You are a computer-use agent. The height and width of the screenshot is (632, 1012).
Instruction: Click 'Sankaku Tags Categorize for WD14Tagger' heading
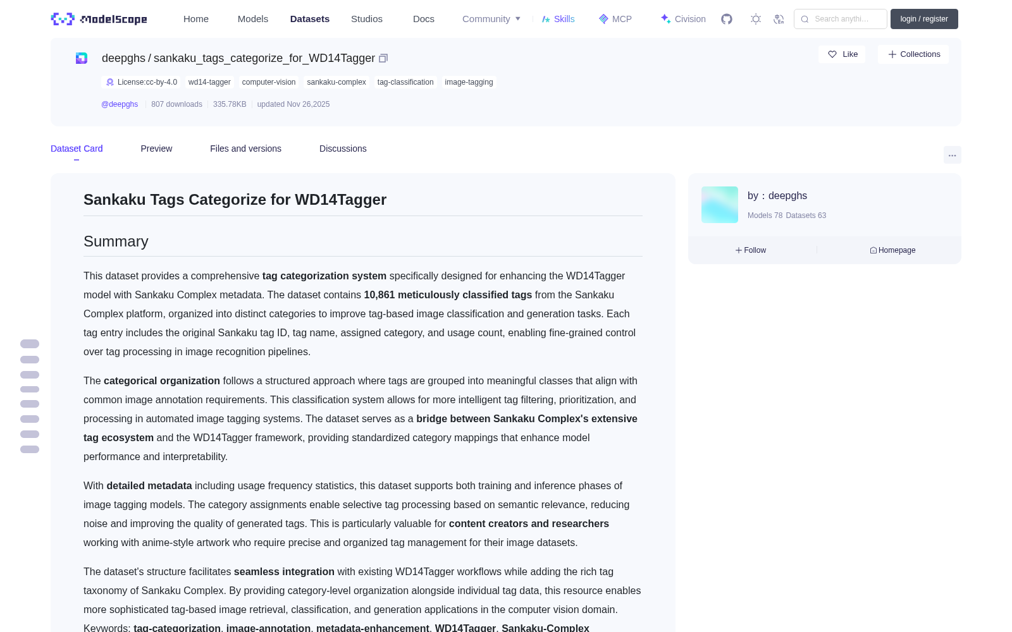tap(235, 200)
